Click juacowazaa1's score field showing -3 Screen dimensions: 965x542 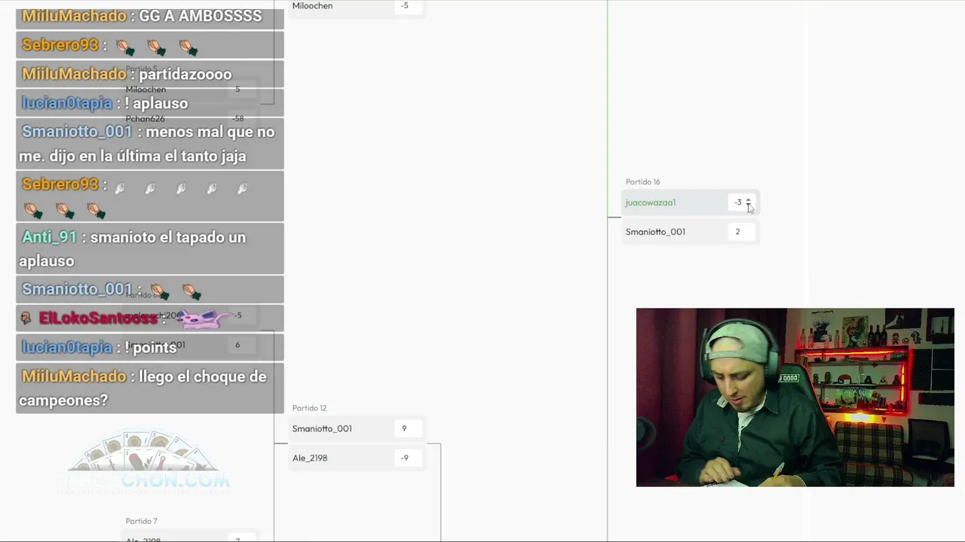pyautogui.click(x=740, y=202)
